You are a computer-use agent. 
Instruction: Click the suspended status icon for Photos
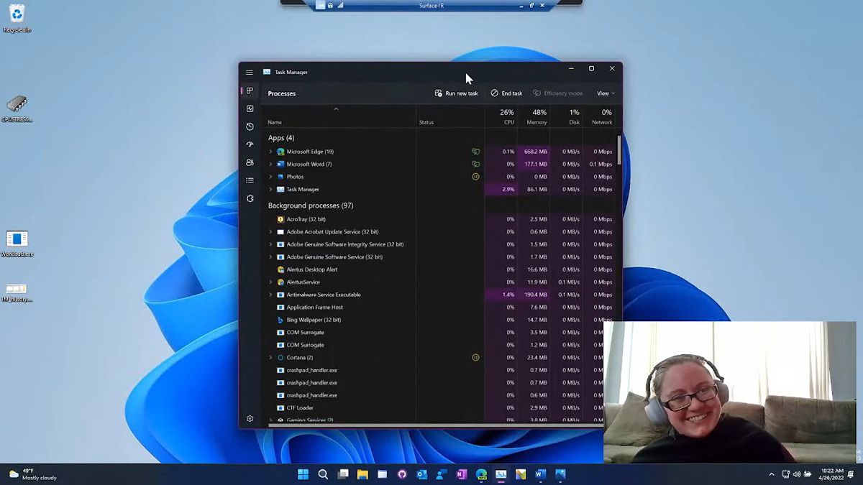475,177
